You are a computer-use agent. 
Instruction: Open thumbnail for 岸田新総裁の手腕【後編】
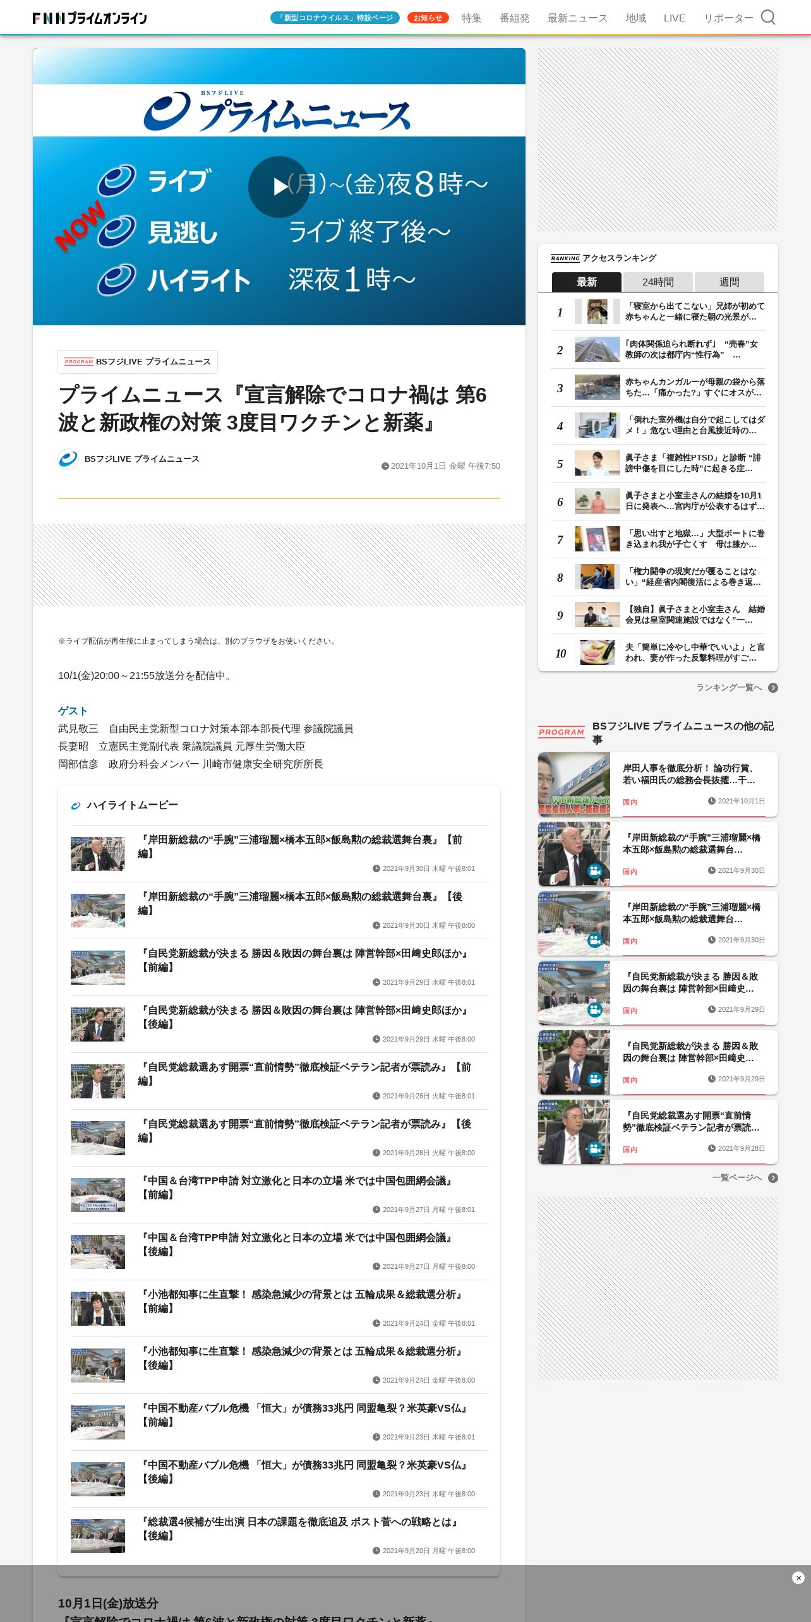click(98, 911)
